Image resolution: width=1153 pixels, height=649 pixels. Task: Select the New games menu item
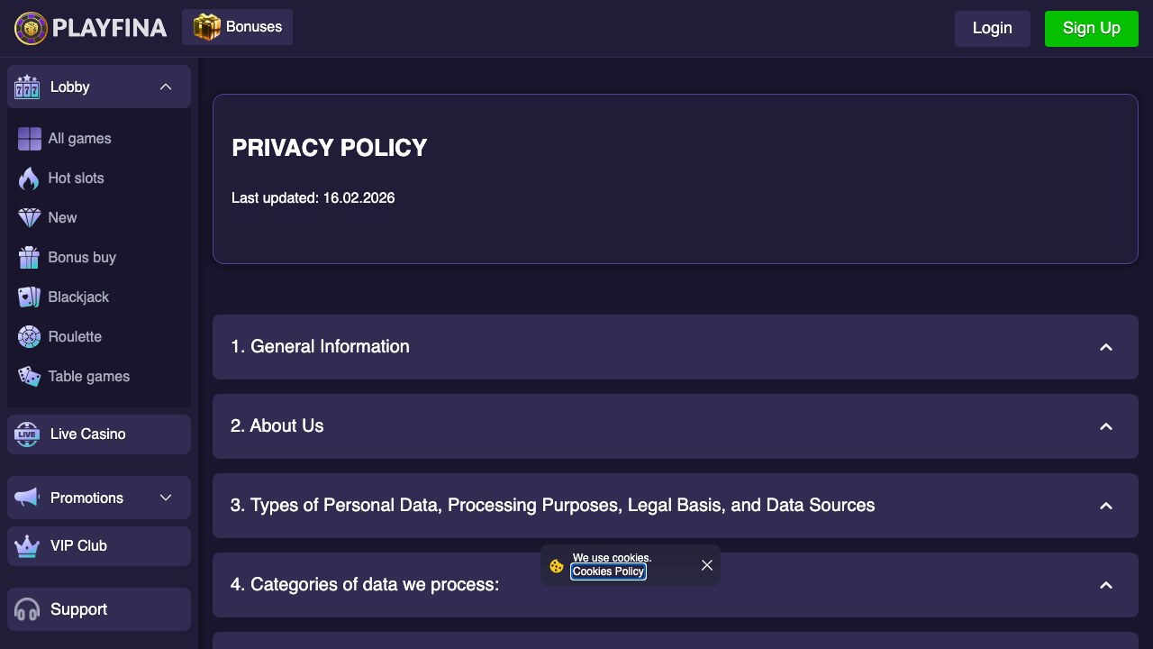point(99,218)
